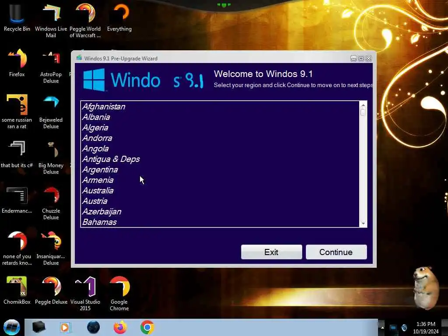448x336 pixels.
Task: Open the that but its c# icon
Action: pyautogui.click(x=17, y=154)
